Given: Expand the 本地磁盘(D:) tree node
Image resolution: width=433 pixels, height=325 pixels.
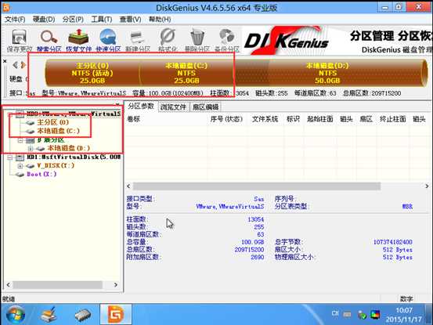Looking at the screenshot, I should [x=30, y=149].
